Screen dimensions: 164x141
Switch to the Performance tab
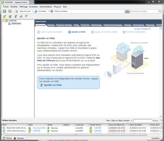coord(96,25)
